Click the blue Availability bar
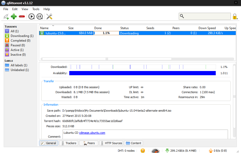Image resolution: width=241 pixels, height=153 pixels. (x=143, y=73)
